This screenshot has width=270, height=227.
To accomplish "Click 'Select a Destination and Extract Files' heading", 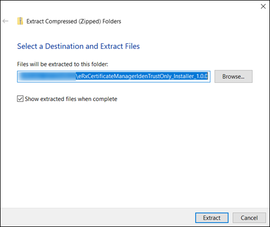I will click(79, 46).
